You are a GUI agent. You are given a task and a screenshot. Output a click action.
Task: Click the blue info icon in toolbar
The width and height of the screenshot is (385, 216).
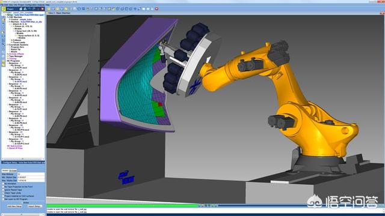tap(79, 8)
